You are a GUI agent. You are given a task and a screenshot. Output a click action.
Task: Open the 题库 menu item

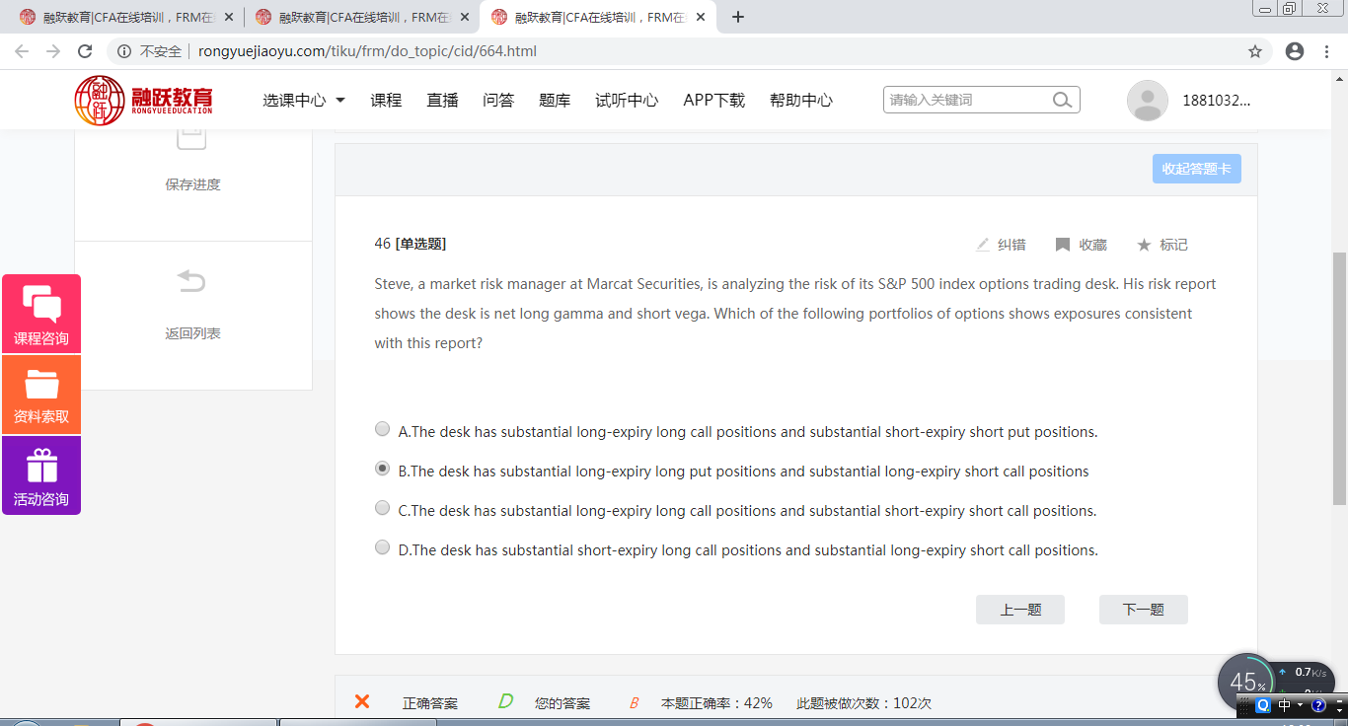pyautogui.click(x=555, y=101)
